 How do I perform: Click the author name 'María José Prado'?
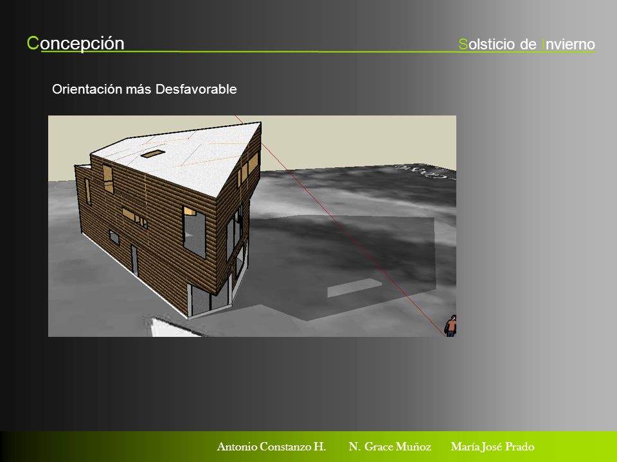(x=493, y=447)
